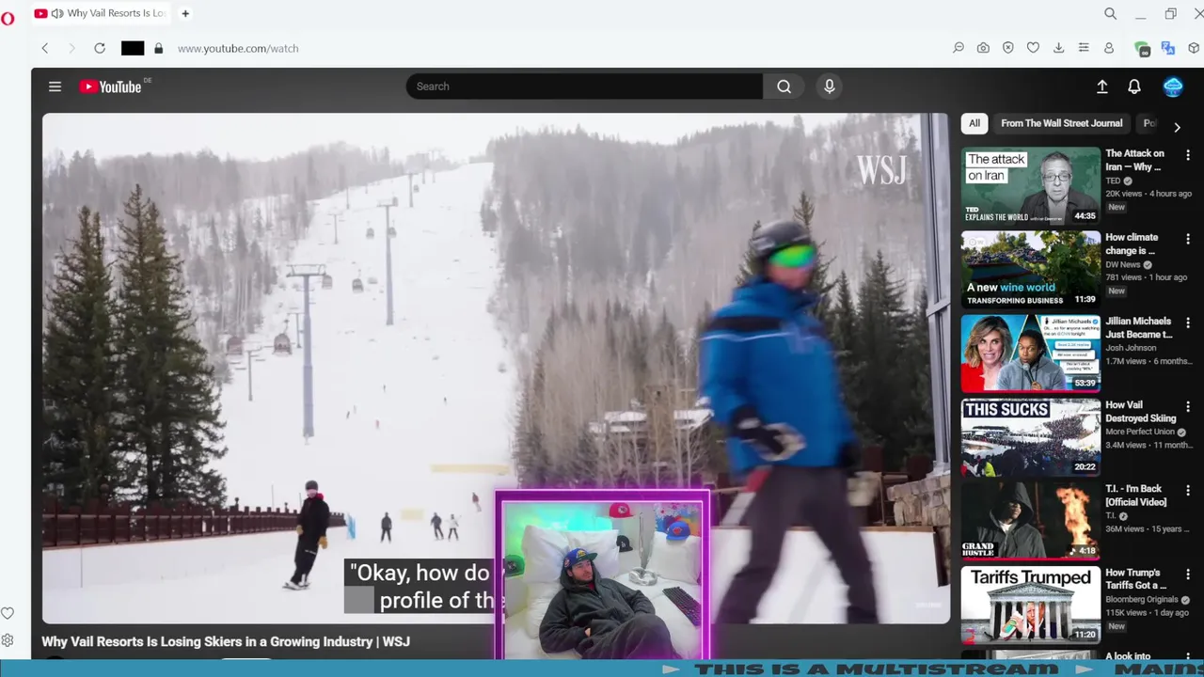Open options menu for T.I. I'm Back

[x=1188, y=490]
